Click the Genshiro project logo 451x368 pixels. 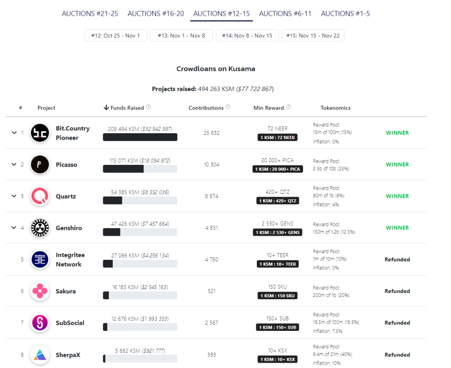click(x=40, y=228)
